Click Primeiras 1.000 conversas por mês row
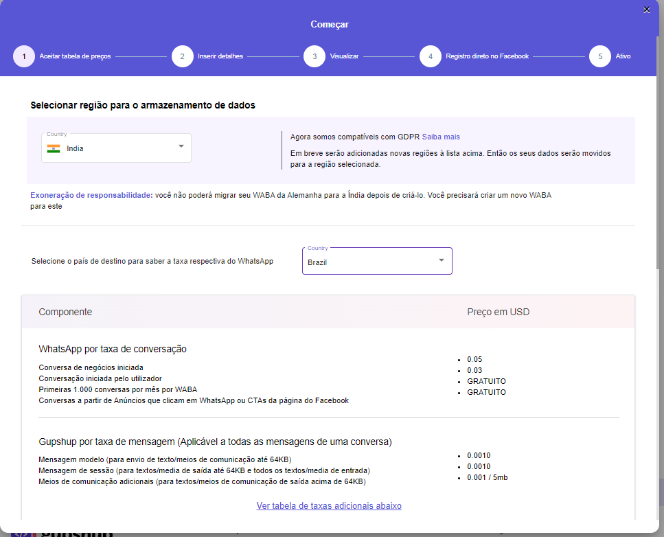The width and height of the screenshot is (664, 537). pyautogui.click(x=117, y=389)
